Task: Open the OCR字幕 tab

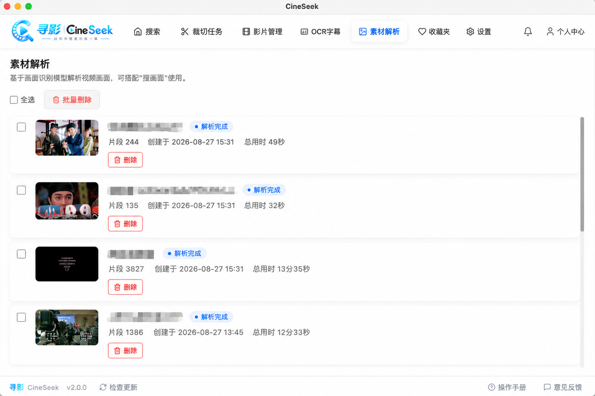Action: click(x=321, y=32)
